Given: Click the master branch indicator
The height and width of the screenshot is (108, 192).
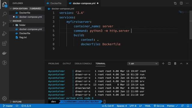Looking at the screenshot, I should (8, 106).
